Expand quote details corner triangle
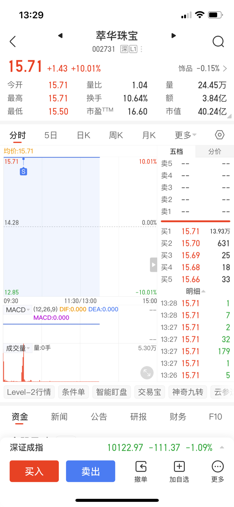 [x=229, y=116]
